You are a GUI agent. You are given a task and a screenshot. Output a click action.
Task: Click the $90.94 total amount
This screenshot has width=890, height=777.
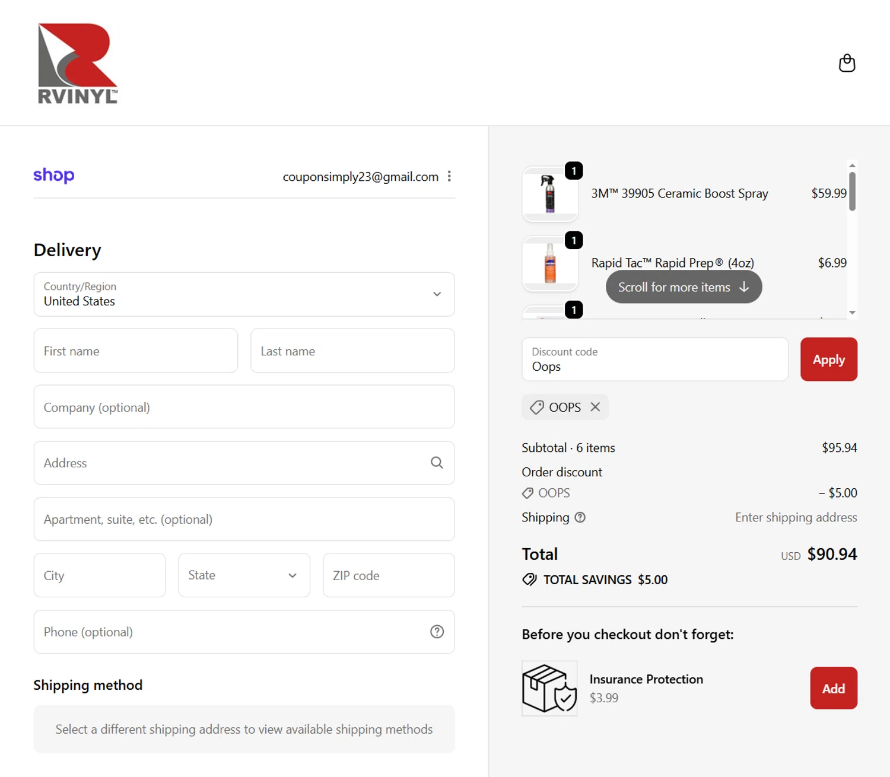click(832, 554)
